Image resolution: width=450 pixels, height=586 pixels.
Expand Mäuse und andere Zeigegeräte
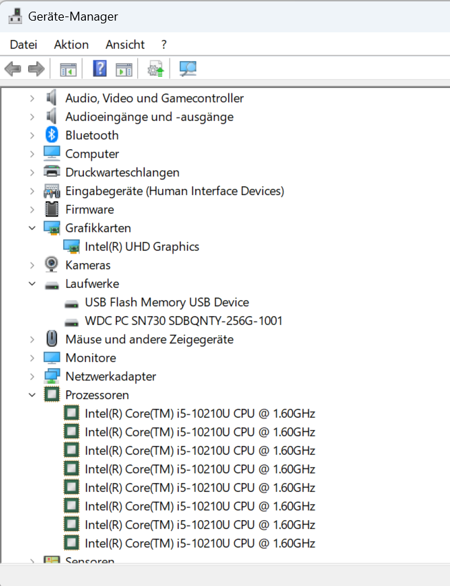[x=32, y=339]
